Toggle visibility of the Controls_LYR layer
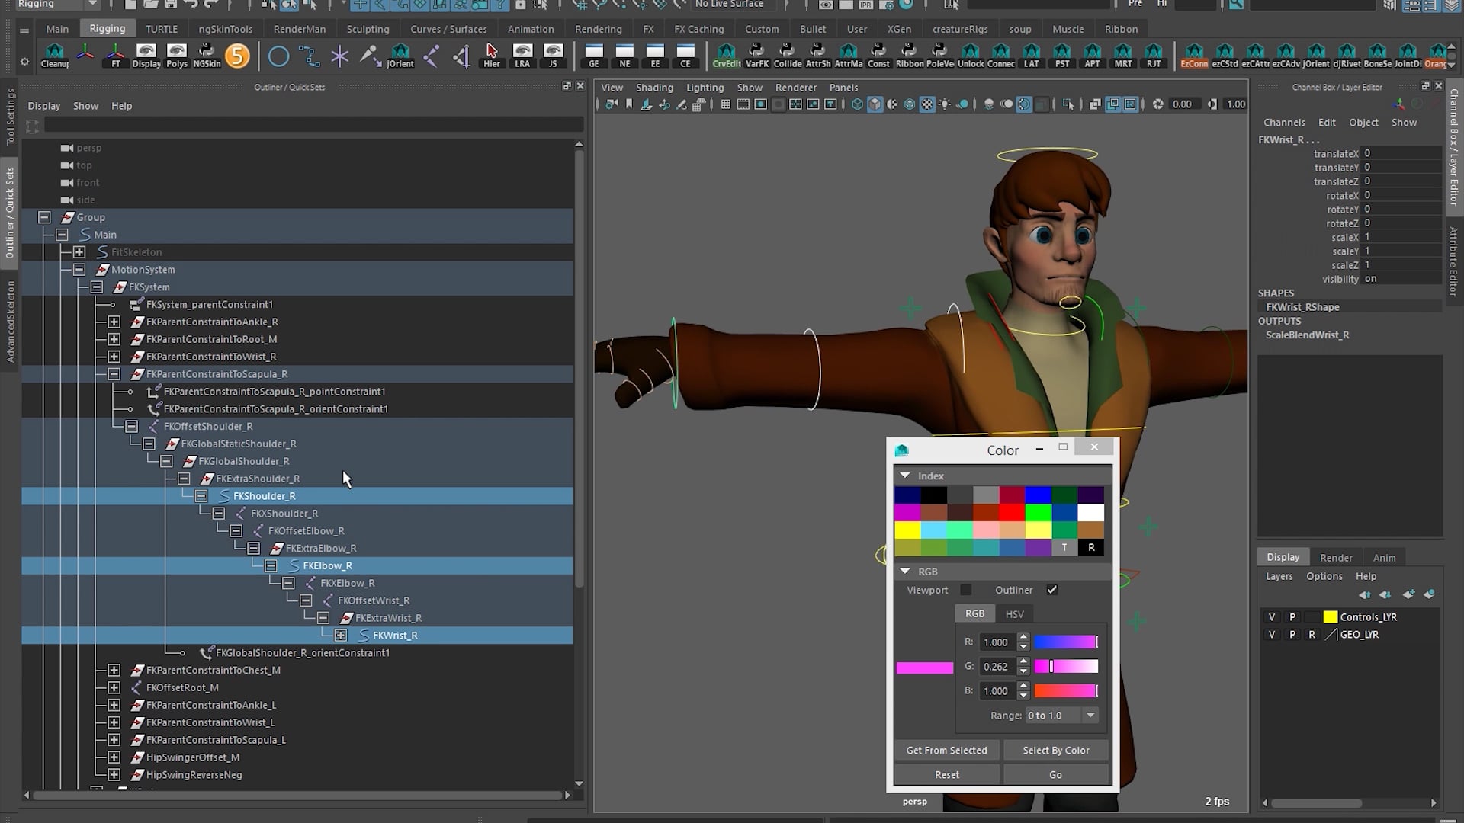Viewport: 1464px width, 823px height. point(1271,616)
